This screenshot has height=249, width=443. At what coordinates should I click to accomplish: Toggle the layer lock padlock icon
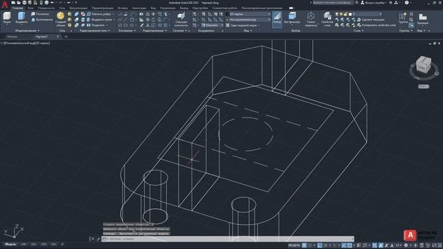coord(345,14)
